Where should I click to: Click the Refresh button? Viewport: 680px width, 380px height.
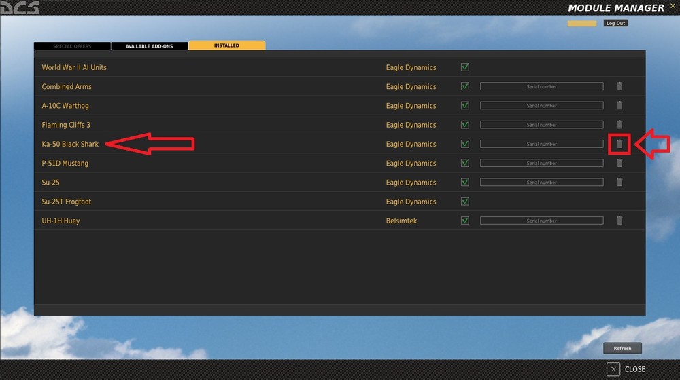(622, 348)
